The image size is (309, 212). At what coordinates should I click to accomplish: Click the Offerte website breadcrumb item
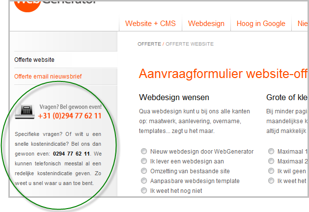(x=190, y=44)
